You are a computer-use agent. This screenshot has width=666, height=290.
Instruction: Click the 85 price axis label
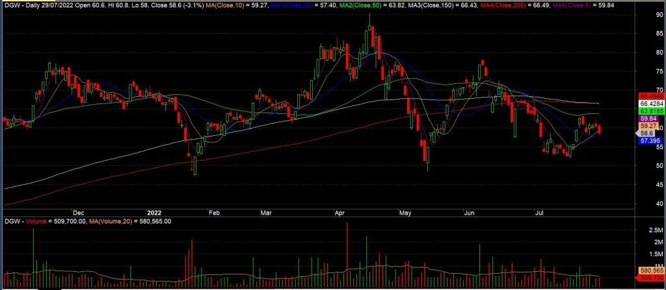pos(659,34)
